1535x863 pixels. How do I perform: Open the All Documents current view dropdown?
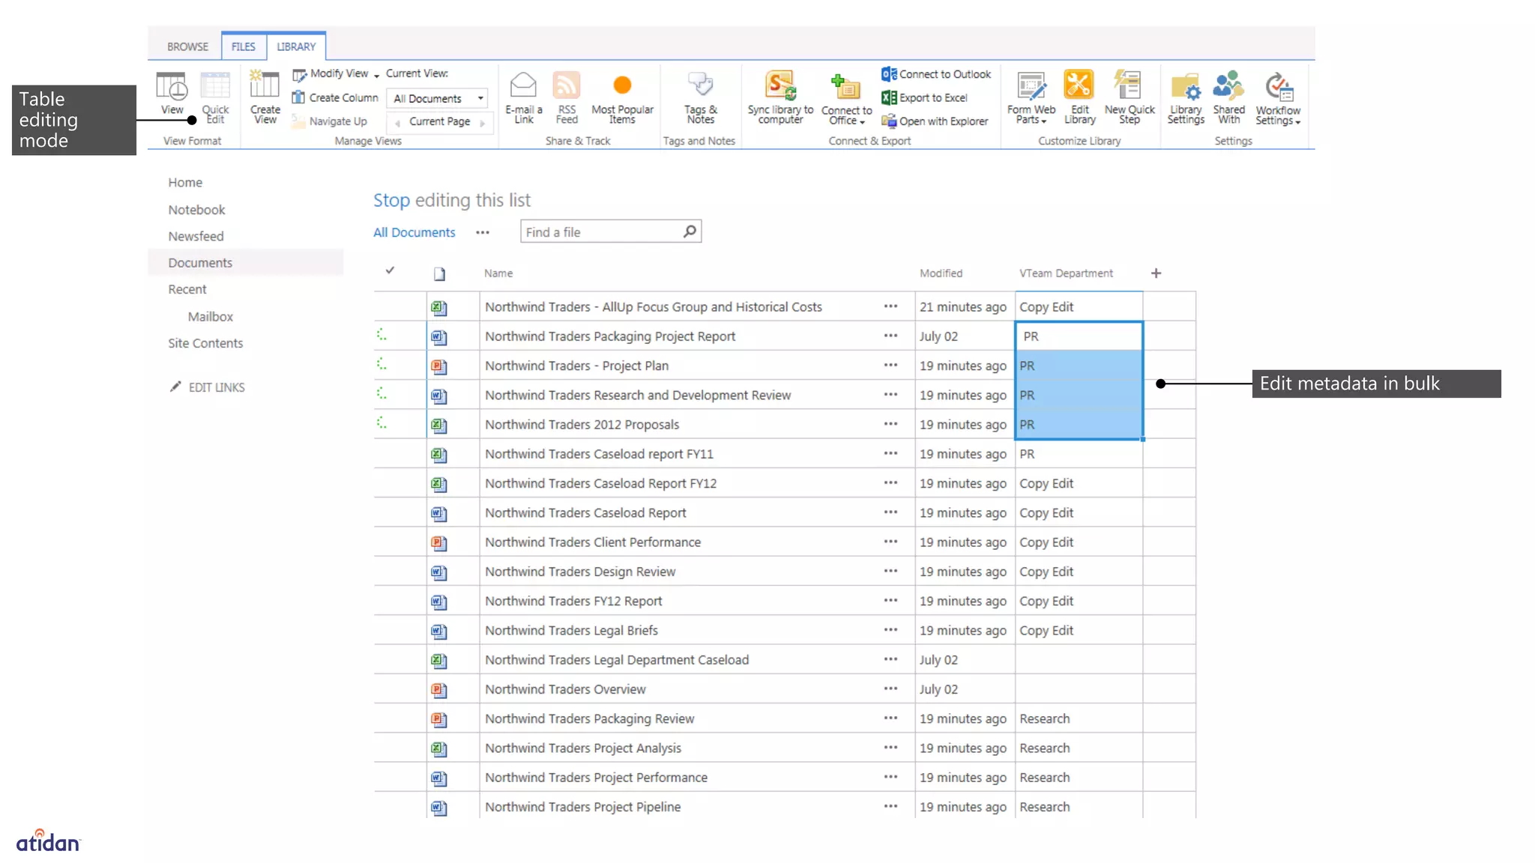tap(438, 98)
